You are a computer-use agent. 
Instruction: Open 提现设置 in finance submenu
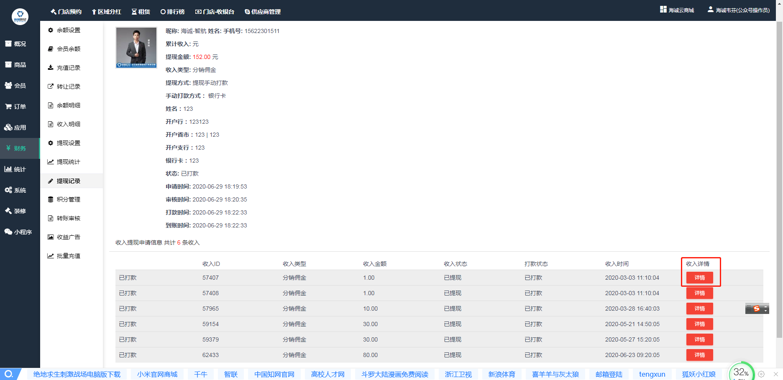pyautogui.click(x=68, y=143)
